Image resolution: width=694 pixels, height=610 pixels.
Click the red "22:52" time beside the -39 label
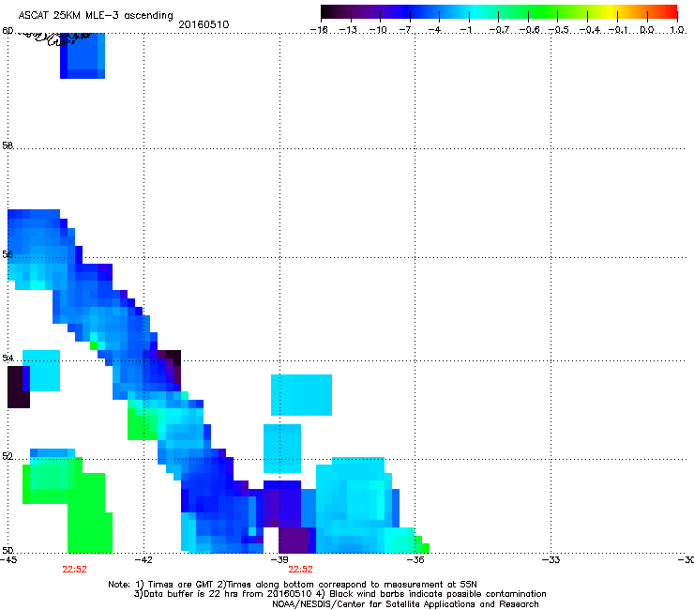point(300,570)
